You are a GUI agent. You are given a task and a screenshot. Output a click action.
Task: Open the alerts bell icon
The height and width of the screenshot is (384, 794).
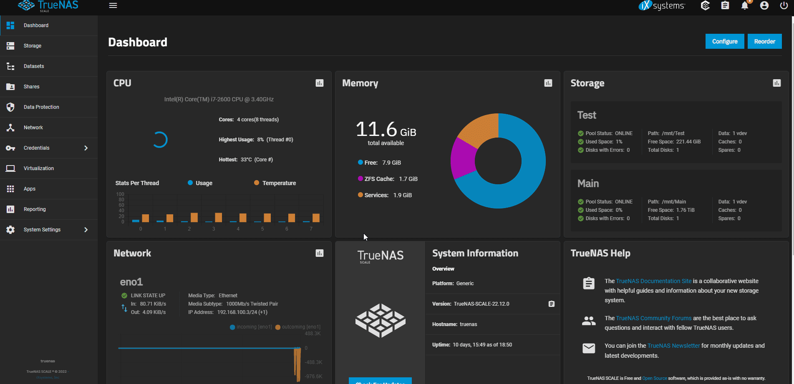click(x=745, y=5)
